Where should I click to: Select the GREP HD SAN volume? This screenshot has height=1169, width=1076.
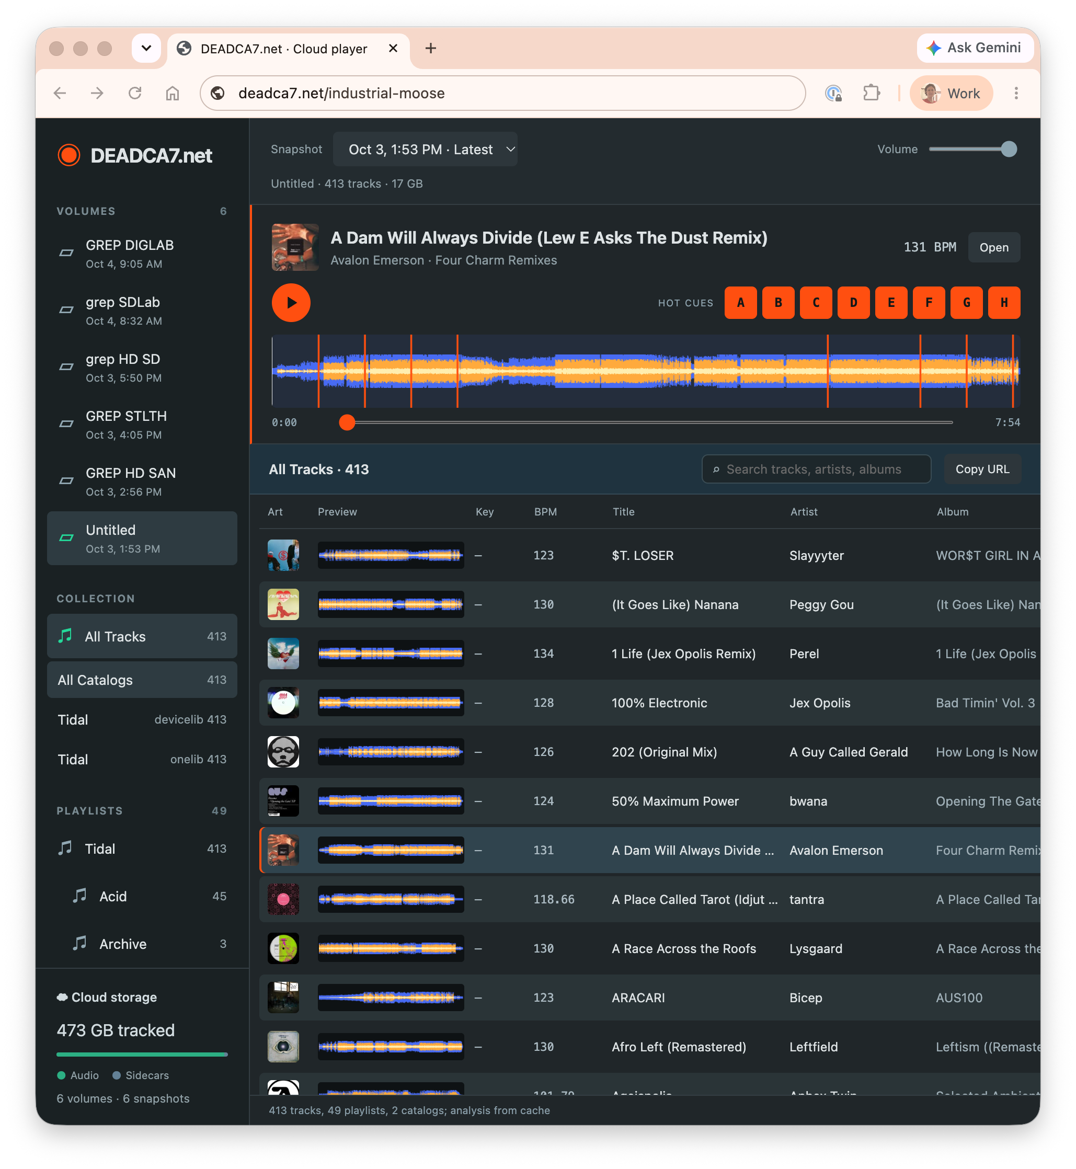(142, 482)
